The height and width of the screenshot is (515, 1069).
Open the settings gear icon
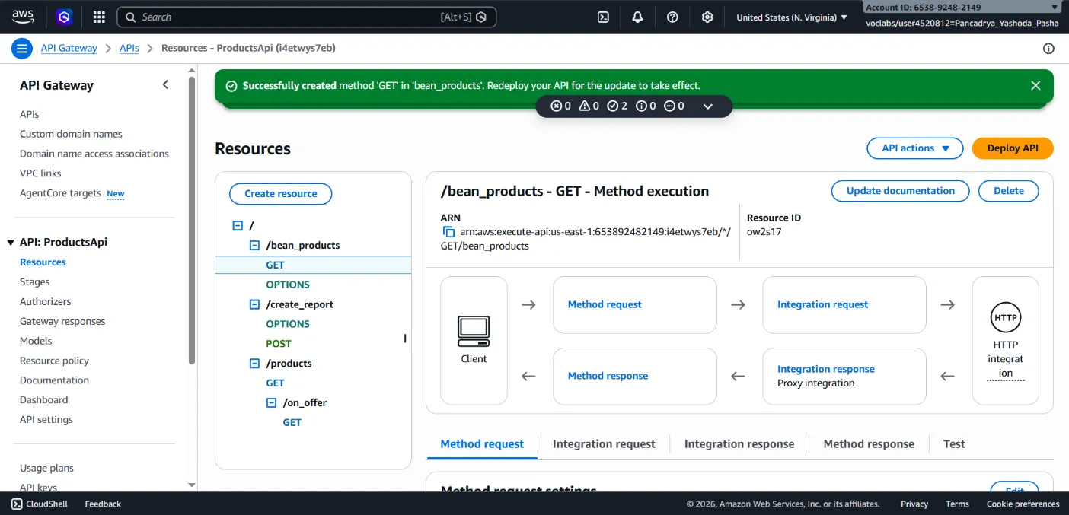pos(707,17)
